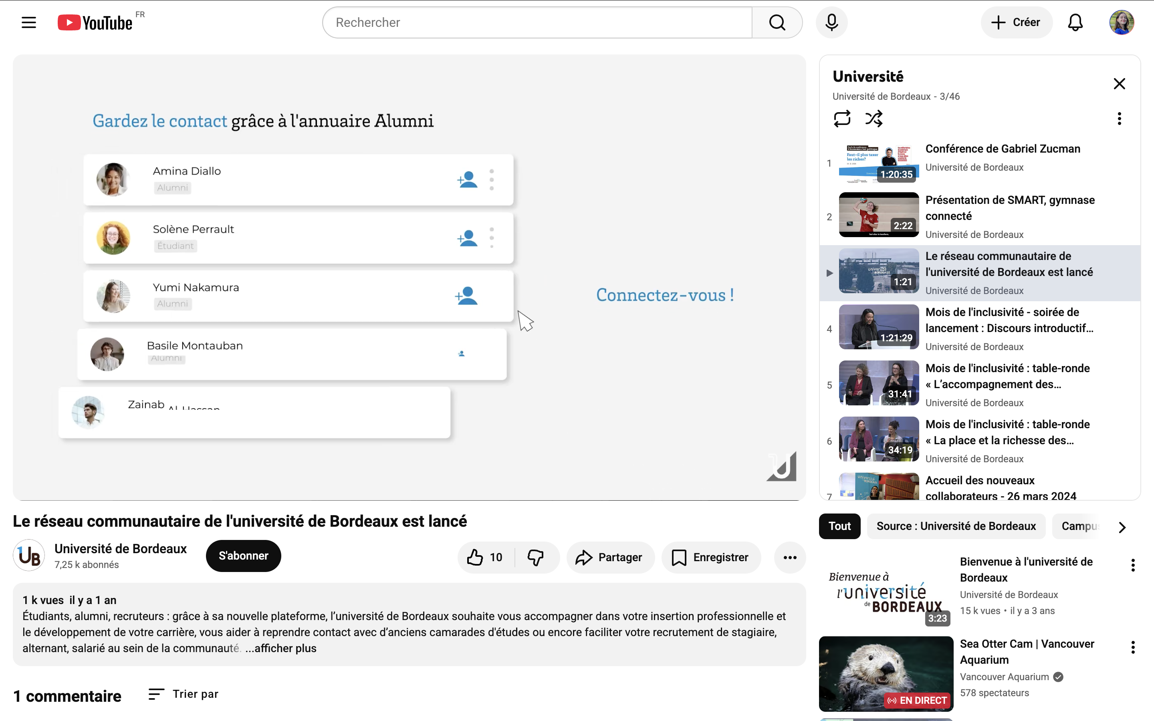Screen dimensions: 1154x721
Task: Toggle playlist shuffle
Action: pos(874,118)
